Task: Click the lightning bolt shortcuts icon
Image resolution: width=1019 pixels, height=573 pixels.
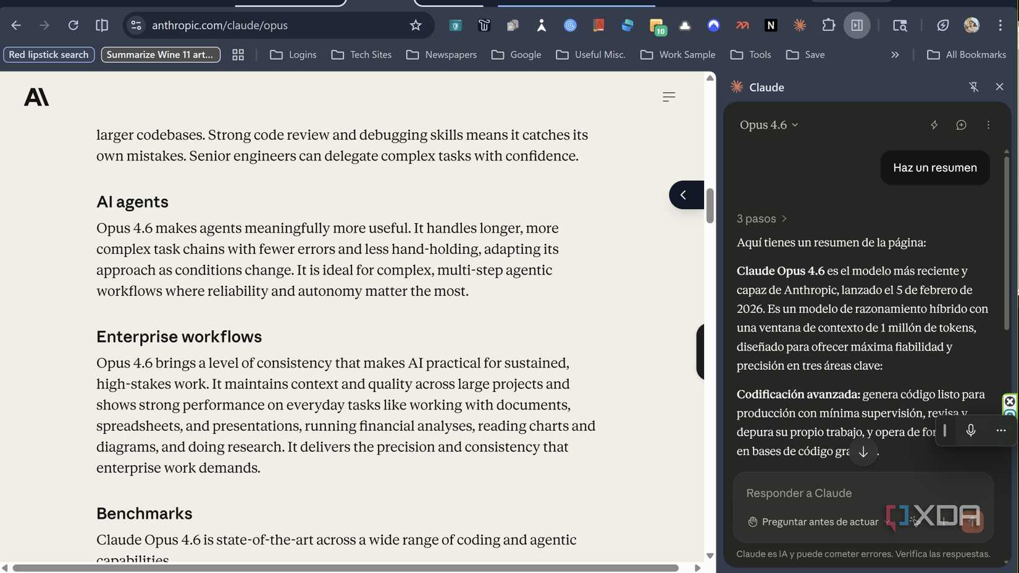Action: (x=934, y=125)
